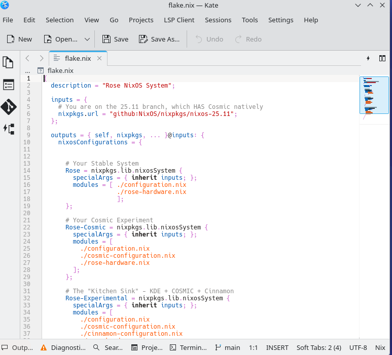The image size is (392, 355).
Task: Open the LSP symbol outline sidebar icon
Action: 8,129
